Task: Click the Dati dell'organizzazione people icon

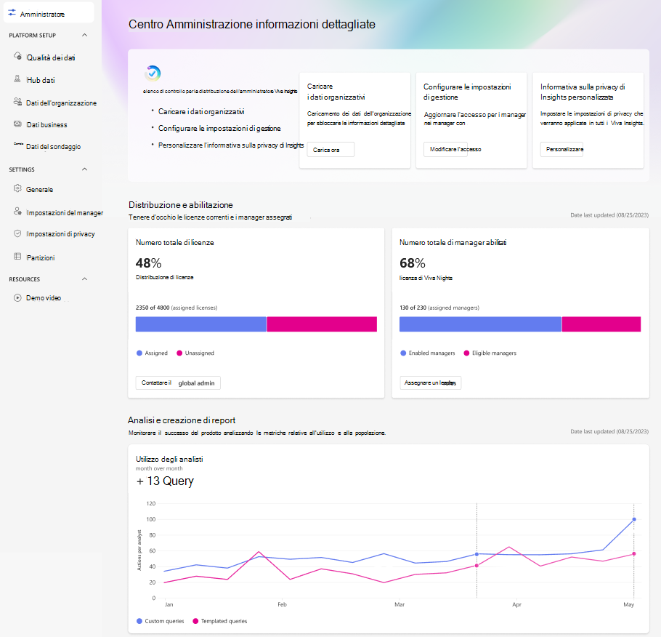Action: click(x=17, y=101)
